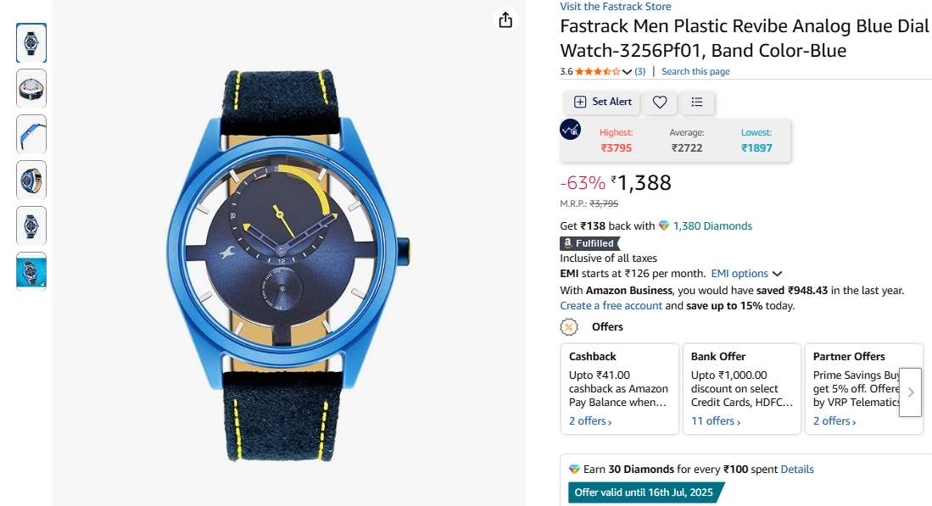Click the price tracker graph icon

click(571, 130)
